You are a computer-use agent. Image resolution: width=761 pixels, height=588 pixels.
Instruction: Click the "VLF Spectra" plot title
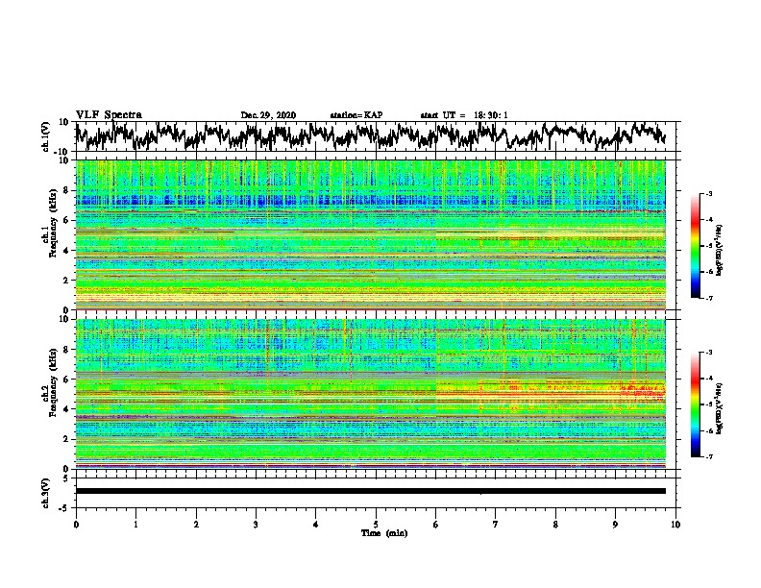point(109,114)
